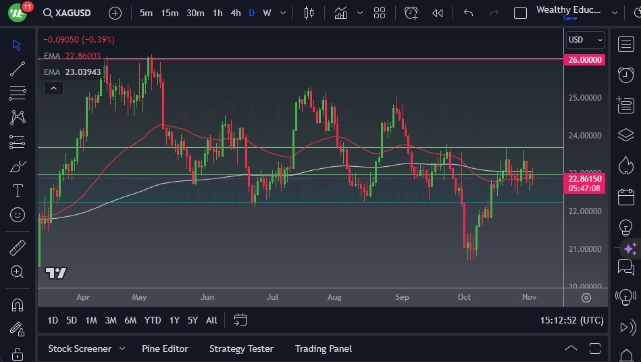Toggle magnet mode for drawings
641x362 pixels.
(18, 305)
